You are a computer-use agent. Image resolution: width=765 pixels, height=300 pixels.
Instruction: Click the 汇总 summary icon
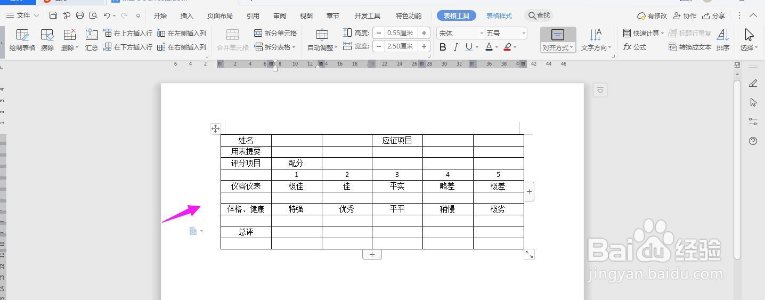coord(92,40)
